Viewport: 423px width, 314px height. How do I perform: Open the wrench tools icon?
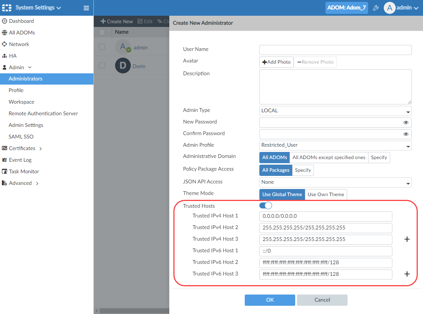point(376,8)
